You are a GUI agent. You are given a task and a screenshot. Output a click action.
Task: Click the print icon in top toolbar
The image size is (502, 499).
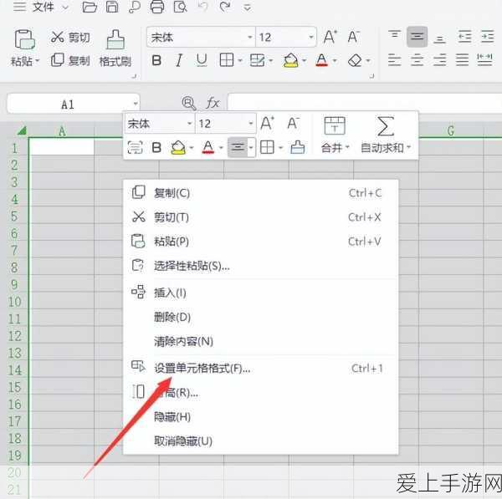pyautogui.click(x=157, y=7)
